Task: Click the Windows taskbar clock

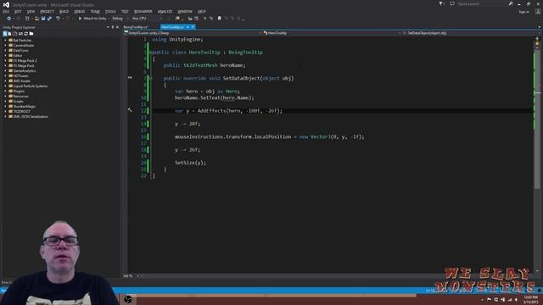Action: [x=530, y=299]
